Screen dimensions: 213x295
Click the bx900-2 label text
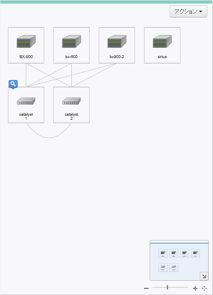[x=117, y=56]
